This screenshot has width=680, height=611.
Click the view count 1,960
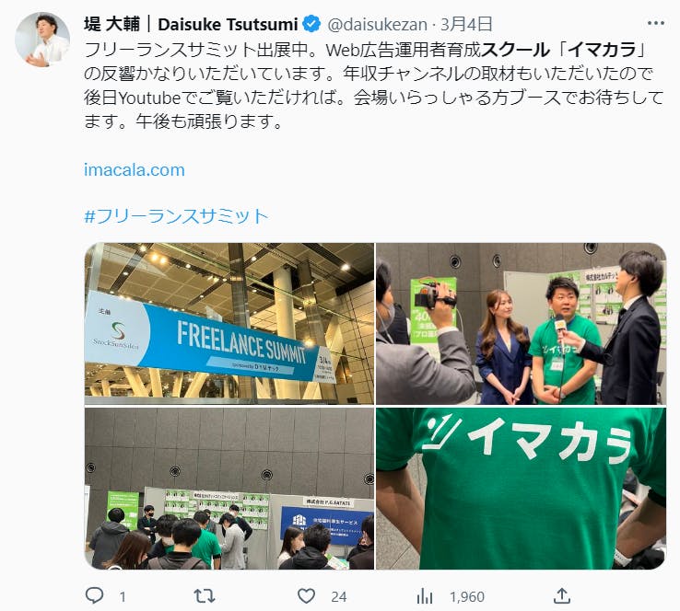click(467, 597)
